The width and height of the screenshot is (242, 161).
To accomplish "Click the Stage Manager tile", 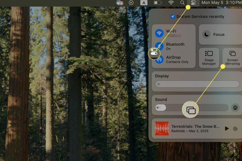I will coord(209,58).
